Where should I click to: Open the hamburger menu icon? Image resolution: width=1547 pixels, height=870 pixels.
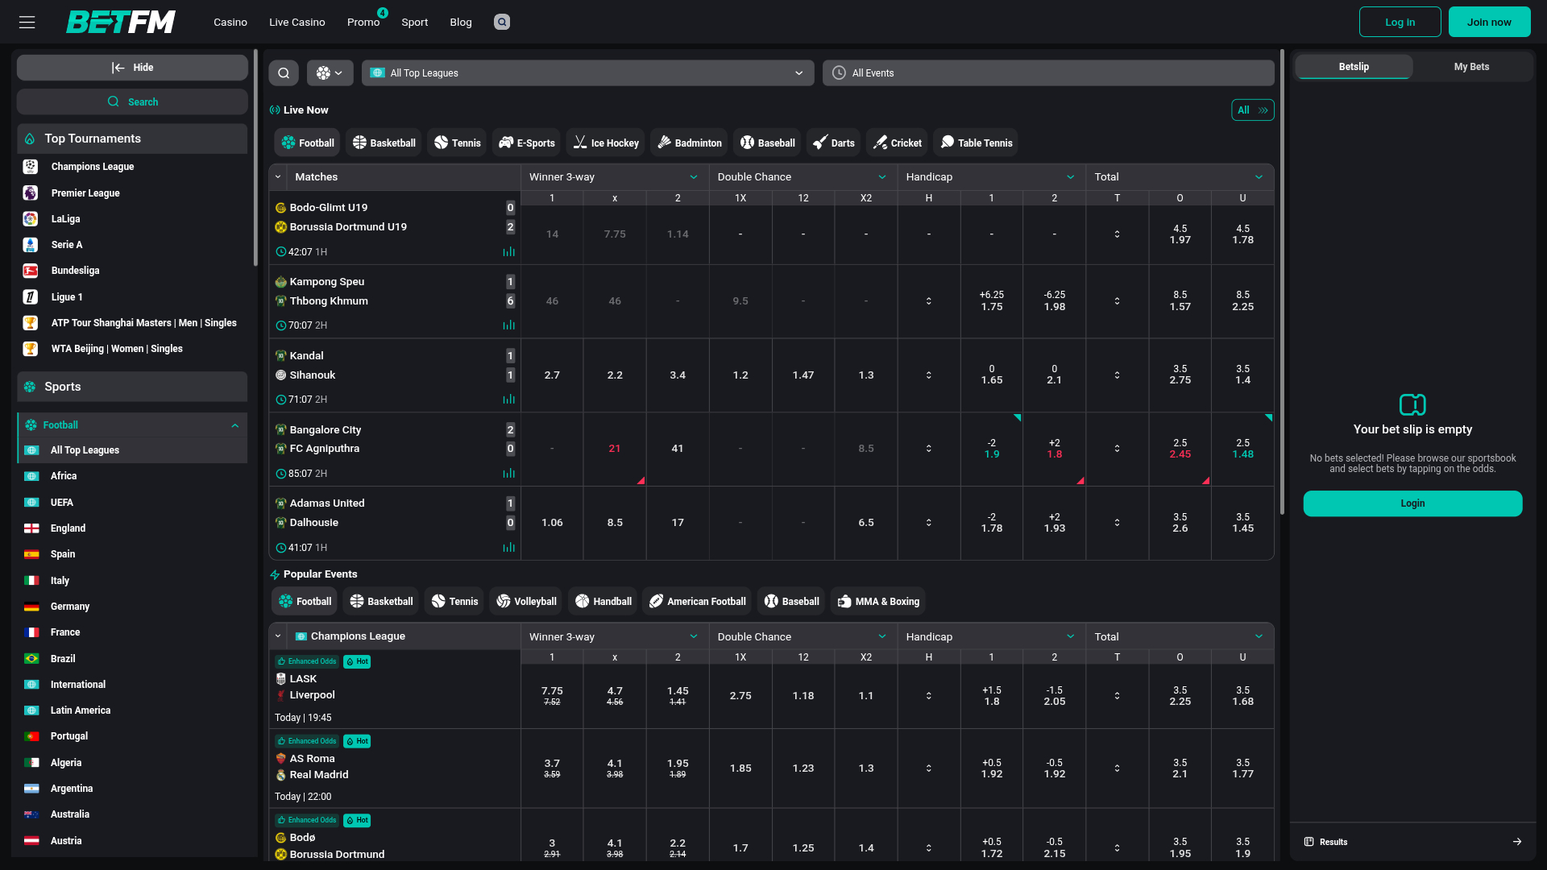27,22
